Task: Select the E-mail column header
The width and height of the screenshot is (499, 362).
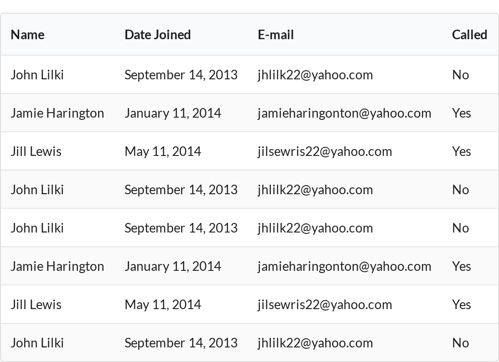Action: point(275,35)
